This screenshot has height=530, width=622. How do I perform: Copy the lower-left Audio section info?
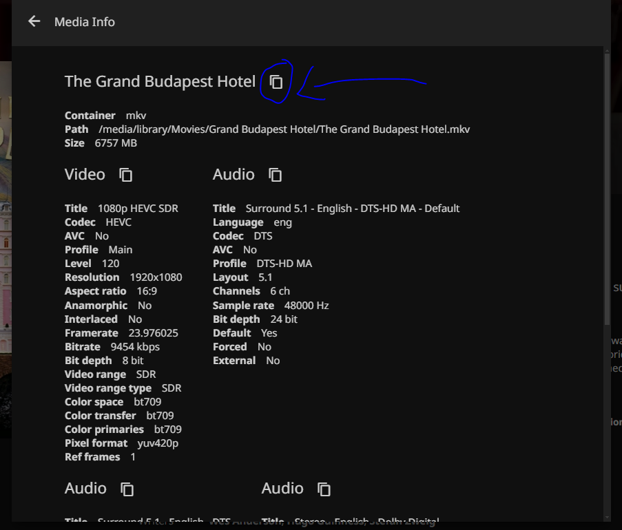[127, 489]
